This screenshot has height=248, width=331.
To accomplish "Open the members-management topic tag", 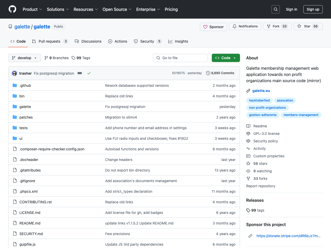I will [301, 115].
